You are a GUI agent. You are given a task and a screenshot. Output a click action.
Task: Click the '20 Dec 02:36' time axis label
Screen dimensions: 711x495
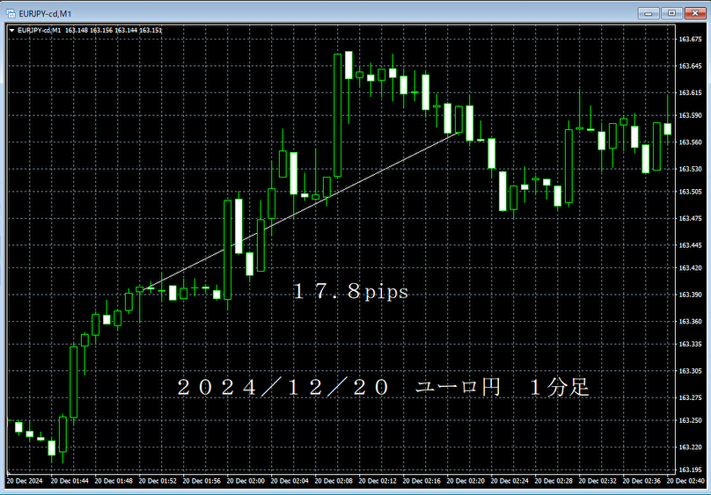[641, 481]
